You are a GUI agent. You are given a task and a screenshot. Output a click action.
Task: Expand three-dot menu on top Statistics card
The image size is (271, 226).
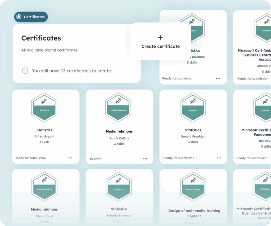pos(218,79)
